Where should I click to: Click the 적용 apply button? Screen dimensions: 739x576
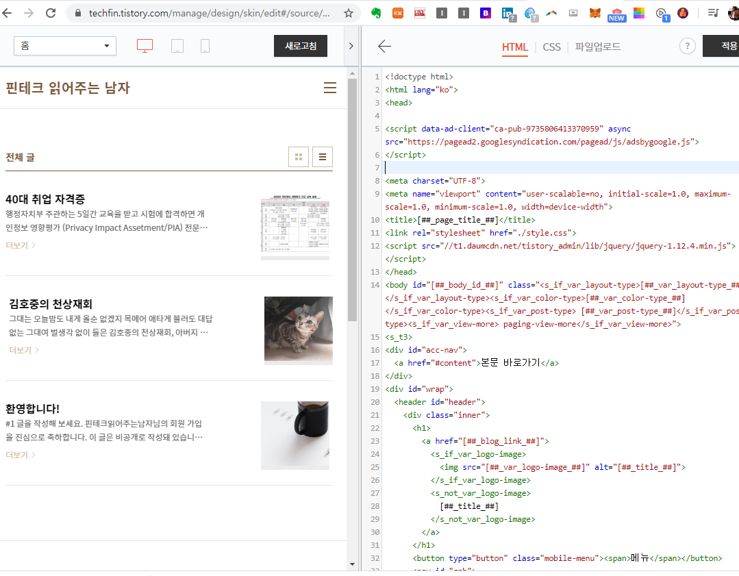point(721,46)
